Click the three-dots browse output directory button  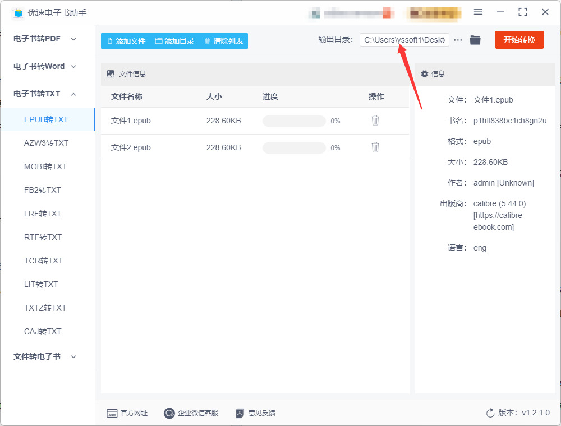tap(458, 40)
